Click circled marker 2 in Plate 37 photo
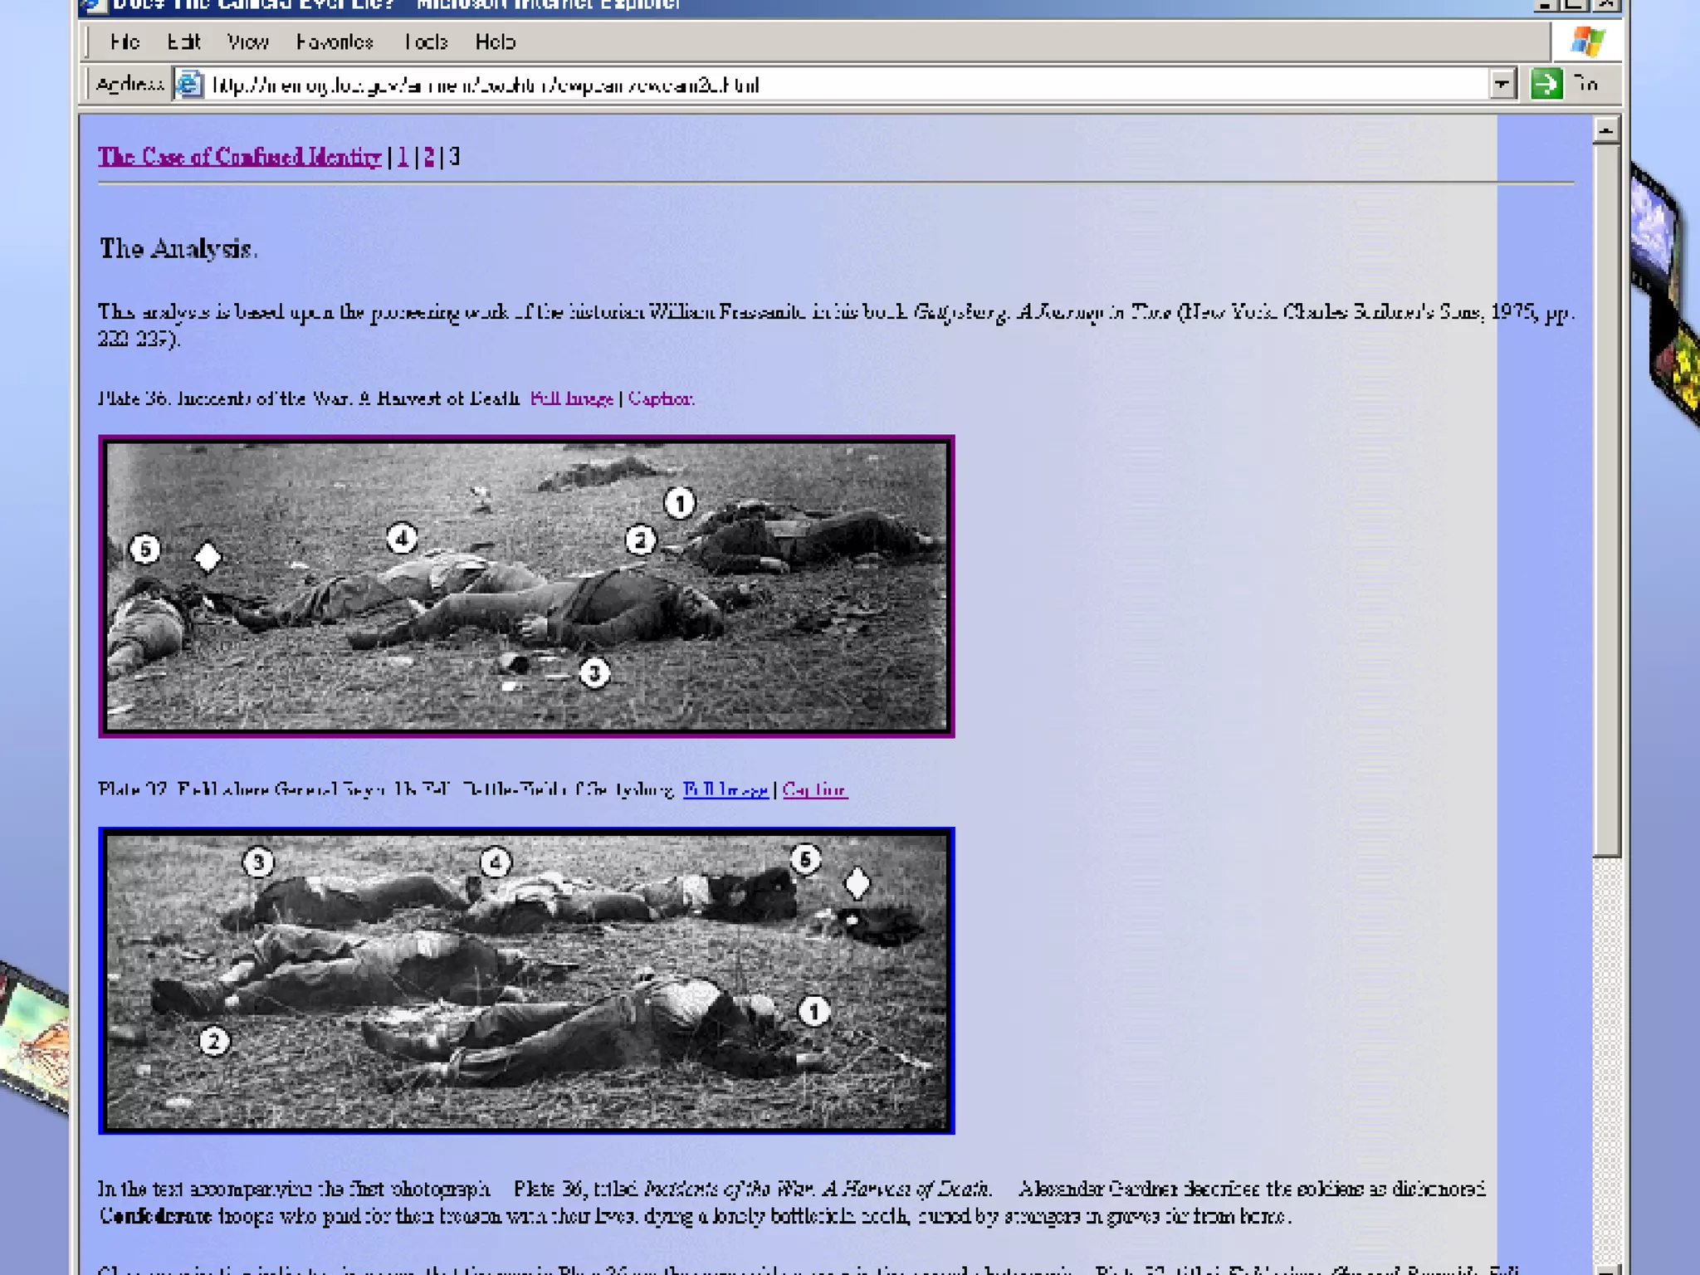 coord(214,1041)
